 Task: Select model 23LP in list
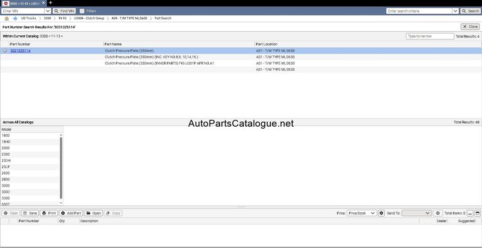click(x=30, y=167)
